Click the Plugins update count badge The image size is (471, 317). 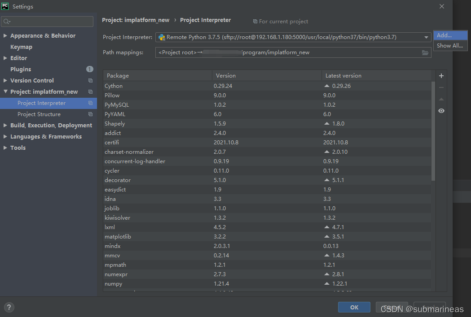pyautogui.click(x=89, y=69)
